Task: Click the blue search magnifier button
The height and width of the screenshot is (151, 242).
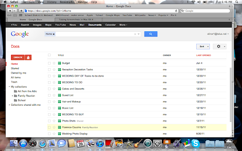Action: coord(151,34)
